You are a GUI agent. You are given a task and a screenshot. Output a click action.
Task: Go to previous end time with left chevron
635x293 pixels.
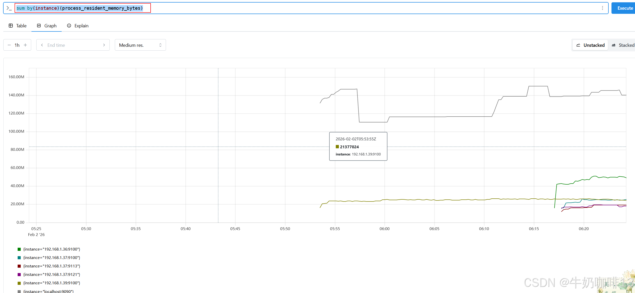point(42,45)
